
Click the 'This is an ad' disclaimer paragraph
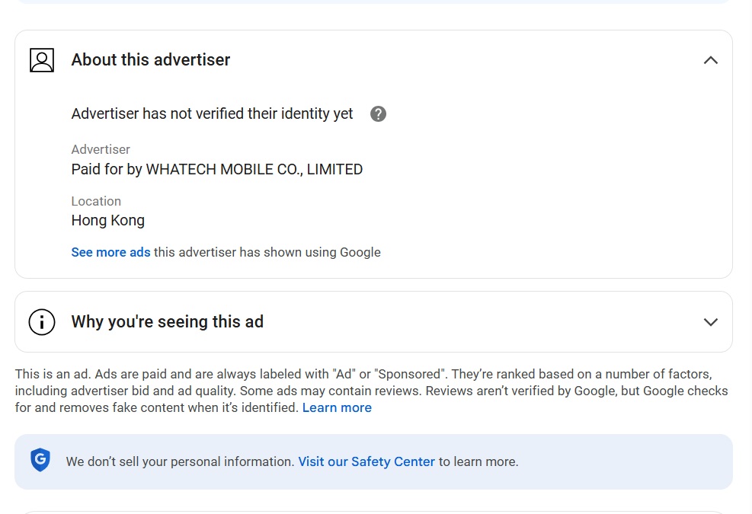372,391
